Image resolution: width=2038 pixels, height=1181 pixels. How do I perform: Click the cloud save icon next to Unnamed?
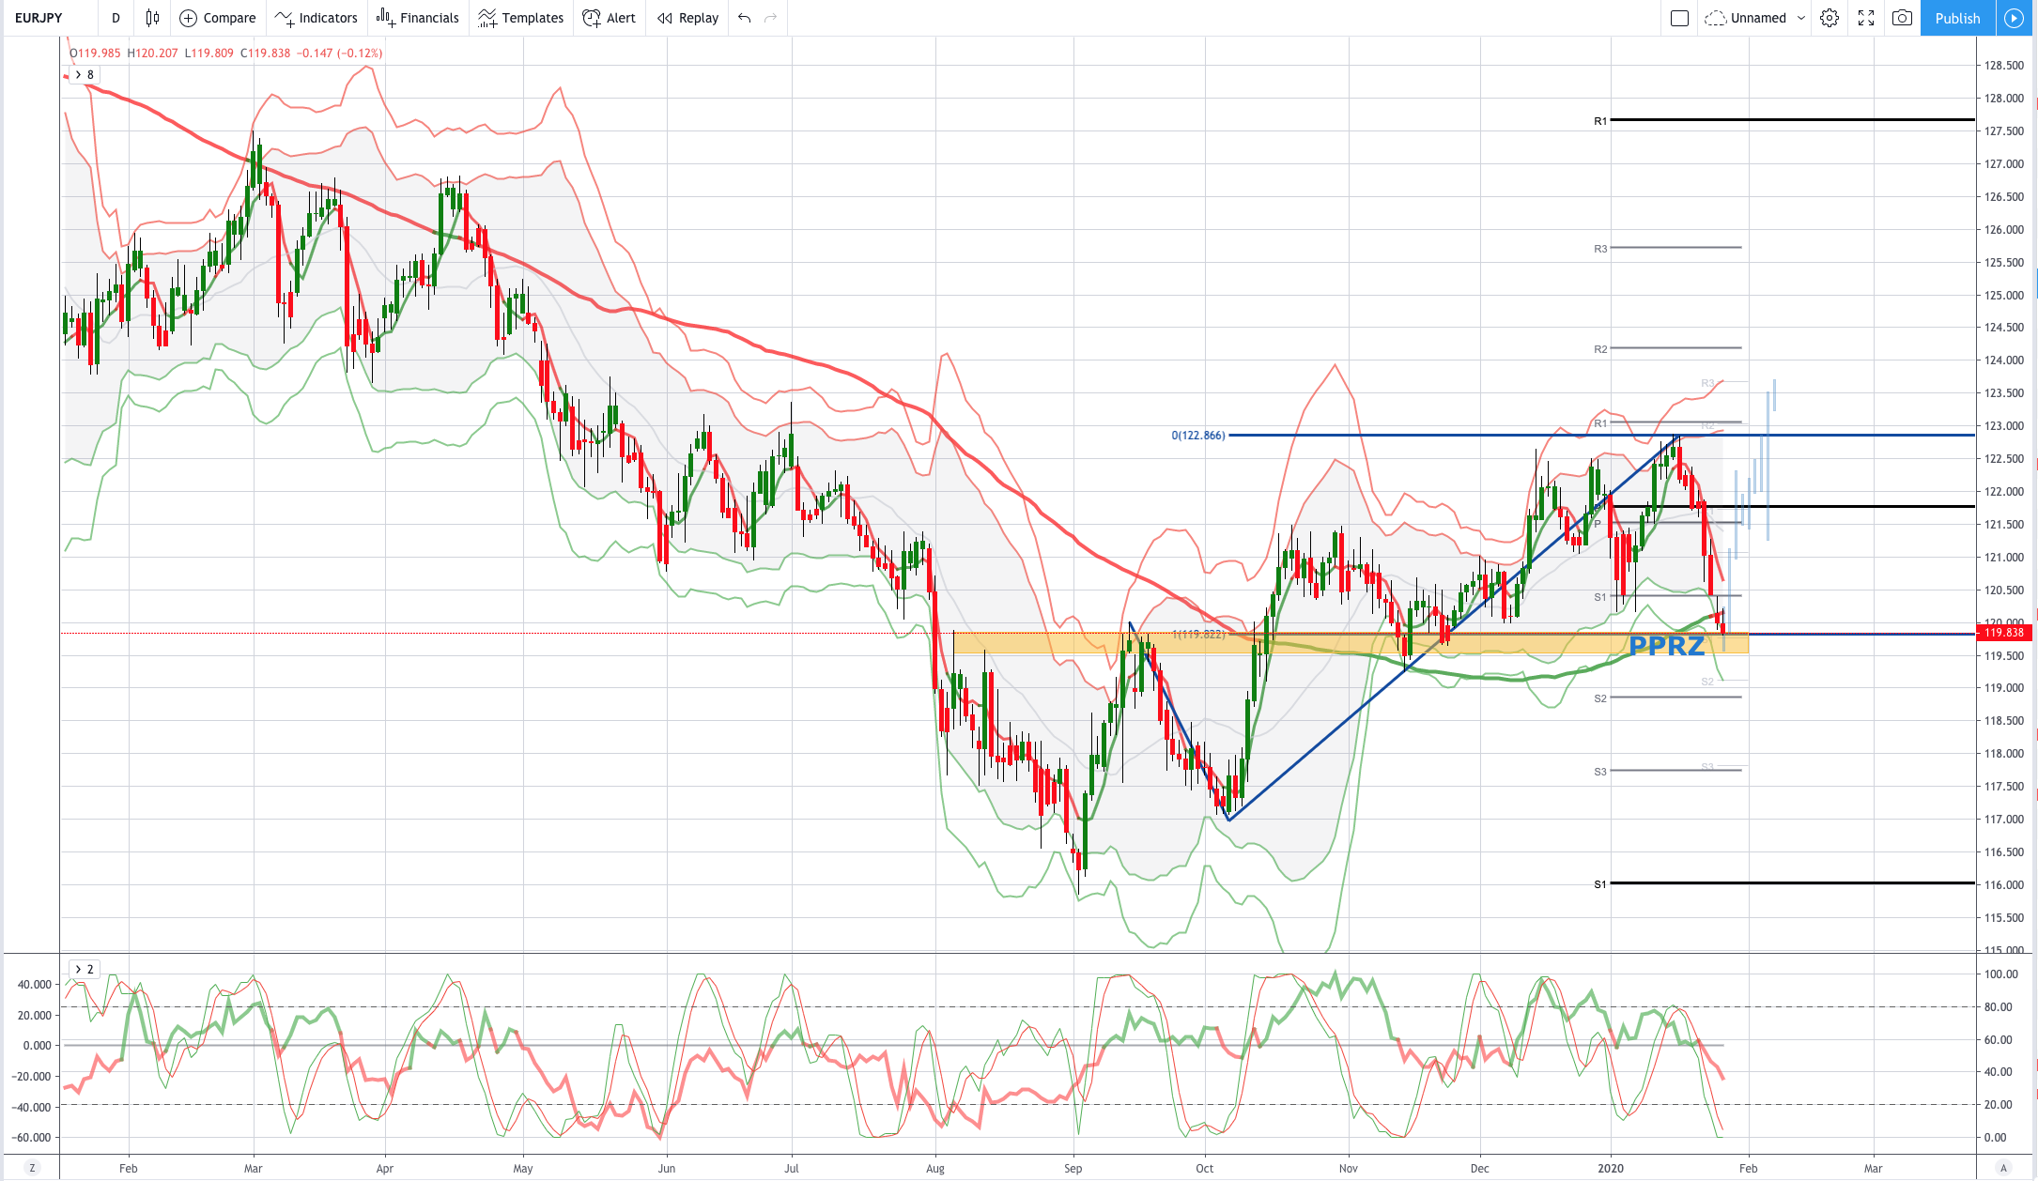coord(1715,18)
